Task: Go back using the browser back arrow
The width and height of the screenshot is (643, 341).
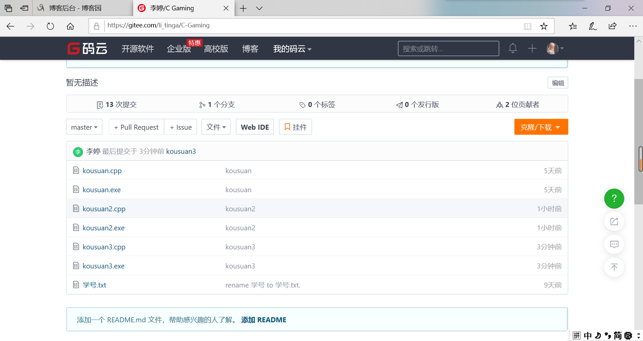Action: pyautogui.click(x=10, y=26)
